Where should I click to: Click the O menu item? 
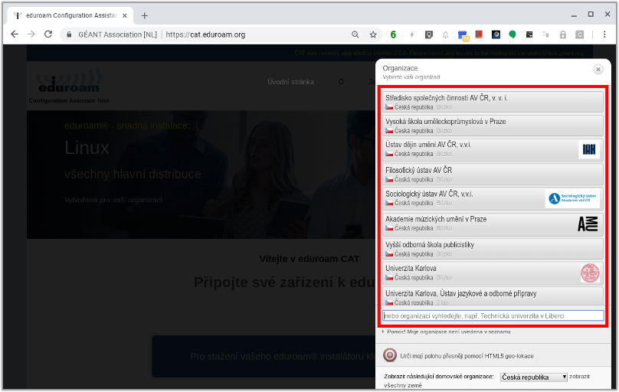[341, 82]
